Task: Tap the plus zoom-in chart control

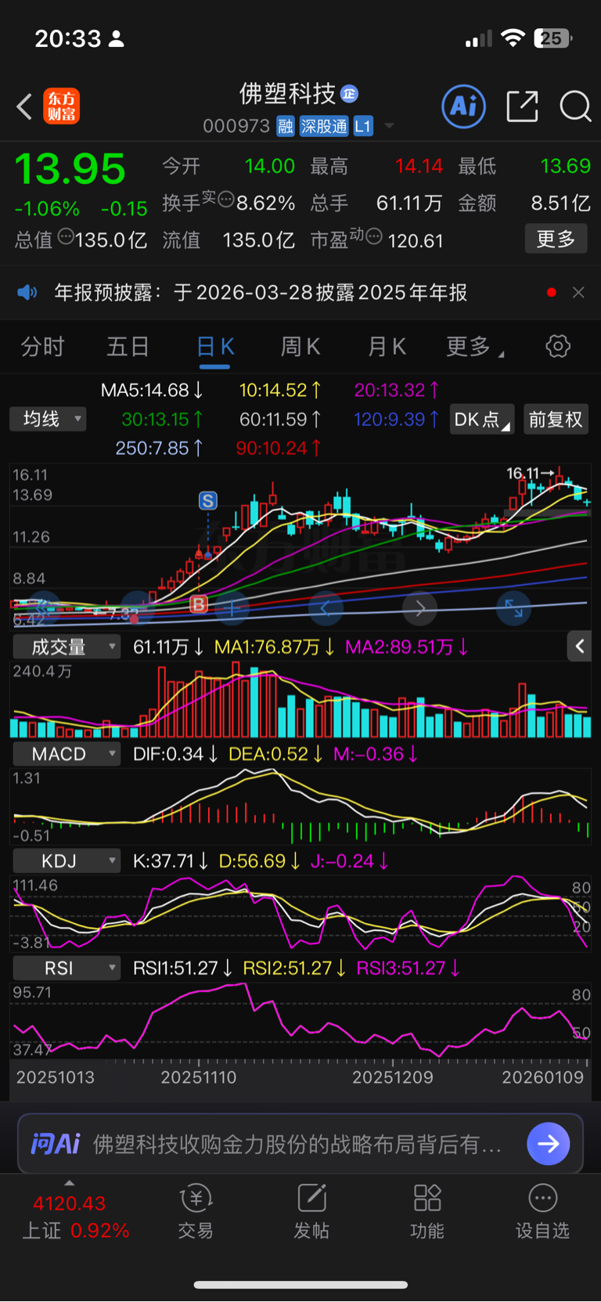Action: point(232,608)
